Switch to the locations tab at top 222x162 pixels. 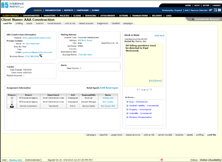(40, 23)
